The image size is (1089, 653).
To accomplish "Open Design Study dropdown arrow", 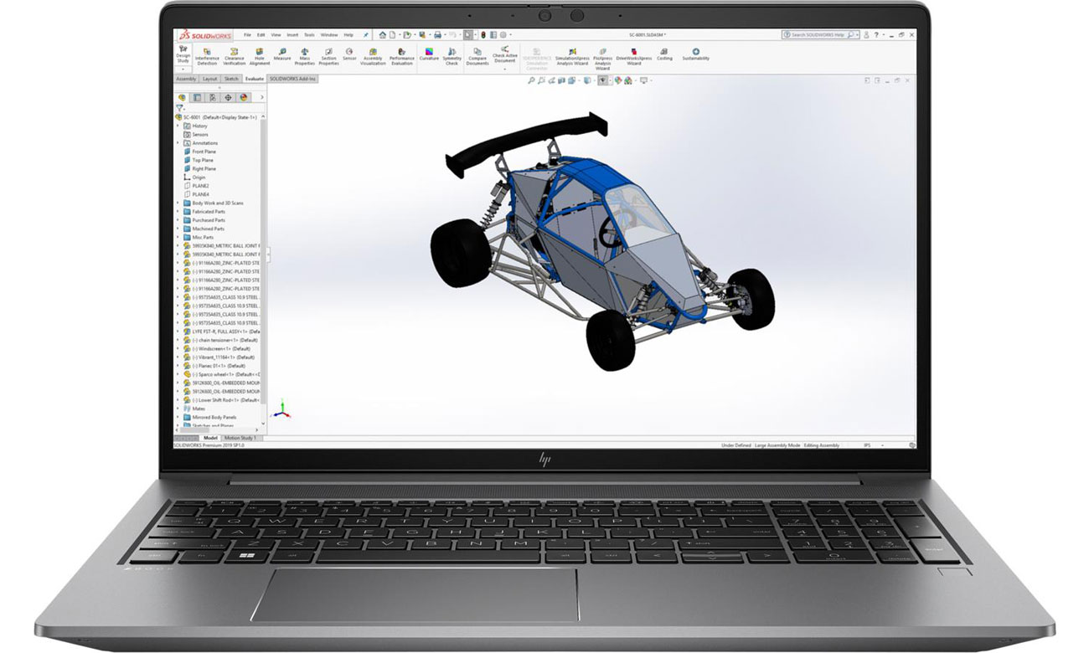I will pos(183,70).
